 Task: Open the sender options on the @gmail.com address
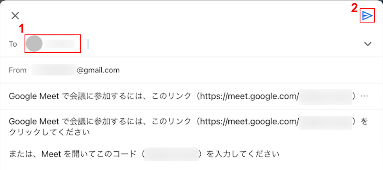pyautogui.click(x=99, y=70)
